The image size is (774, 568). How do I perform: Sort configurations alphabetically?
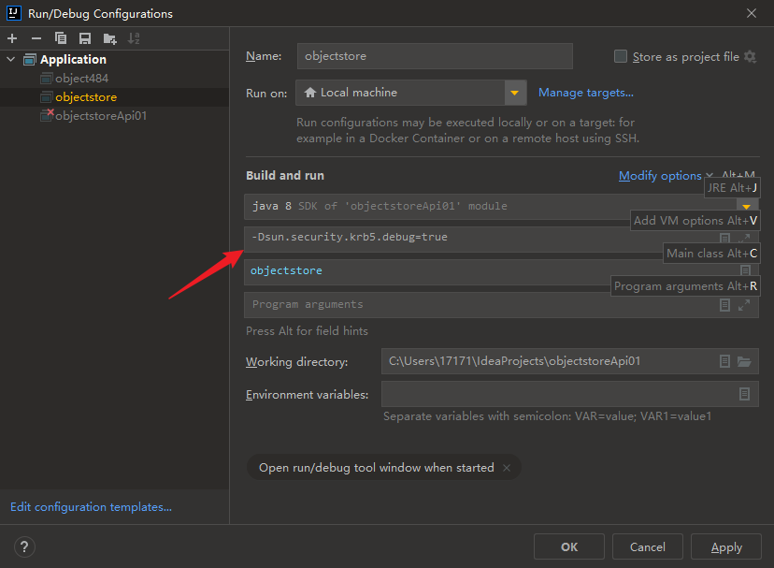point(134,38)
